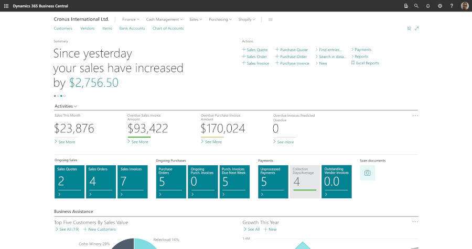472x249 pixels.
Task: Click the document icon in top bar
Action: [x=406, y=6]
